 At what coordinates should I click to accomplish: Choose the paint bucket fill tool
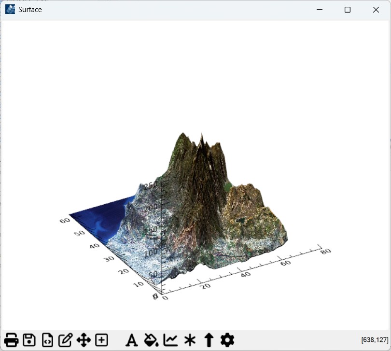pyautogui.click(x=151, y=340)
